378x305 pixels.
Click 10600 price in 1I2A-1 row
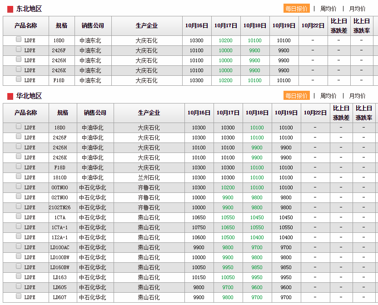click(x=199, y=237)
